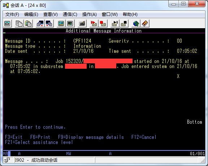Click the MW indicator in operator line

(x=69, y=154)
